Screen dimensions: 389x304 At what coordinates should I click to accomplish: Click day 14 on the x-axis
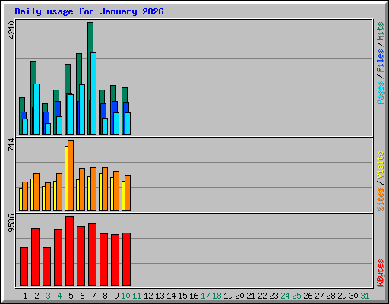click(x=171, y=296)
